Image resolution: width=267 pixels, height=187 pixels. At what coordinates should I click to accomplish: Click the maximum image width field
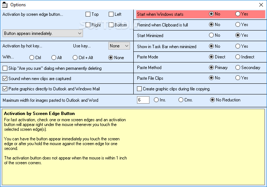point(143,100)
